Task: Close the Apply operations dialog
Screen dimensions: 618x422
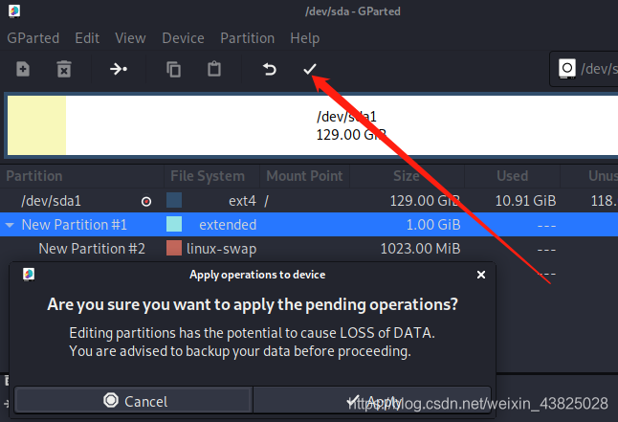Action: point(481,275)
